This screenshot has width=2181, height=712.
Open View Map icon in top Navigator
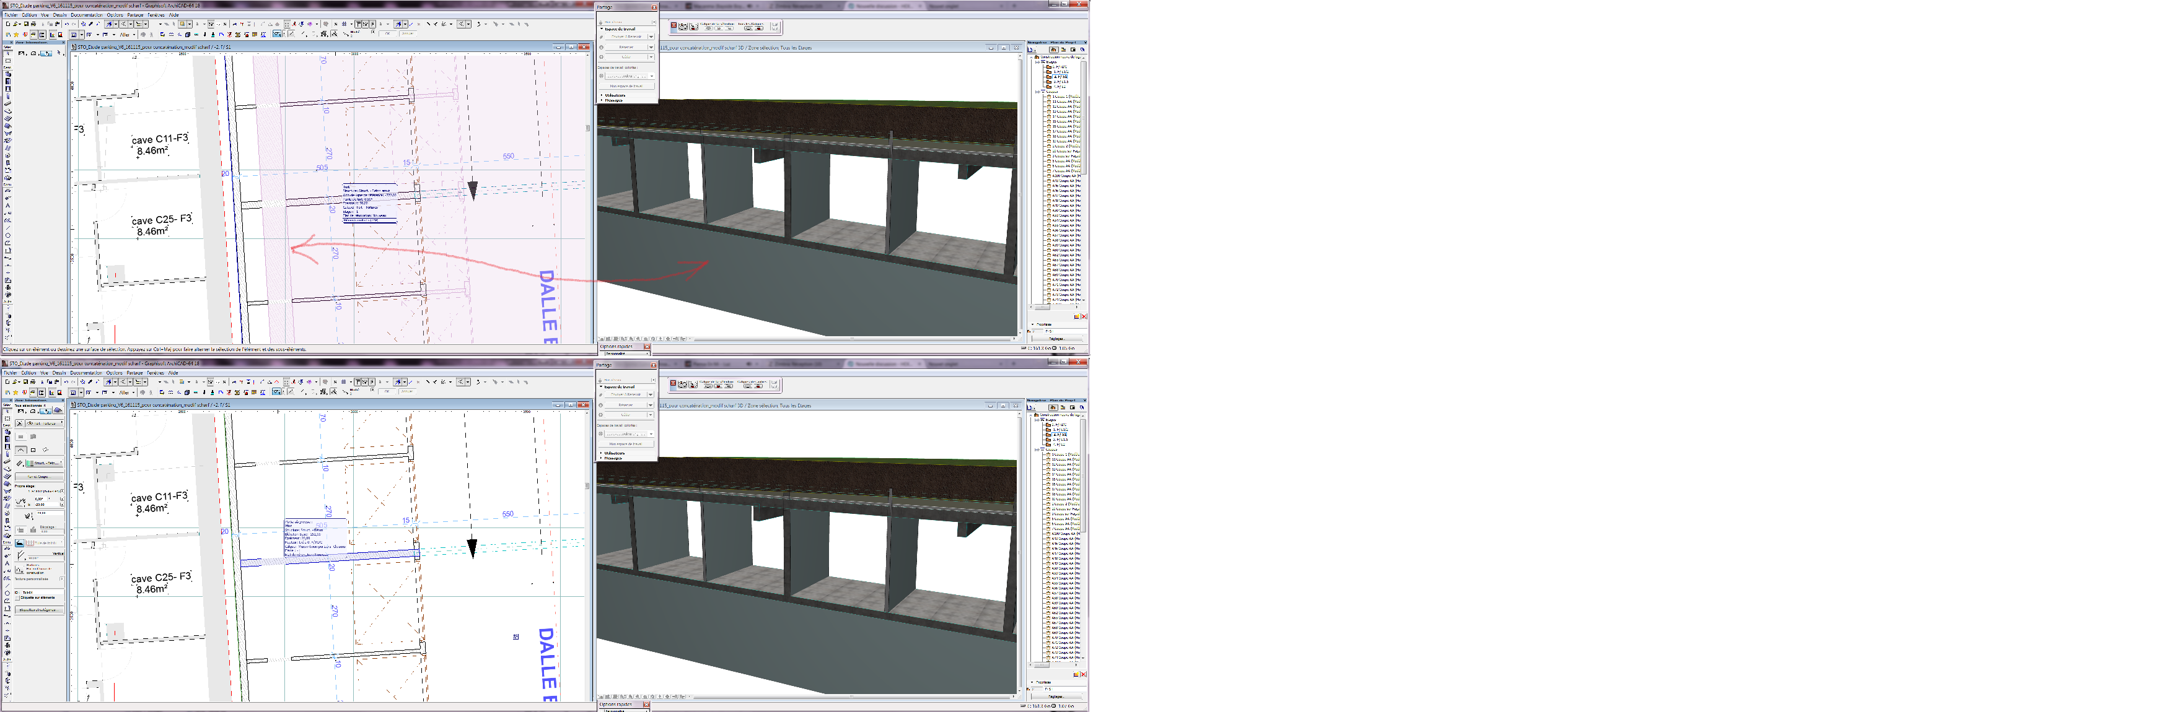(1063, 50)
